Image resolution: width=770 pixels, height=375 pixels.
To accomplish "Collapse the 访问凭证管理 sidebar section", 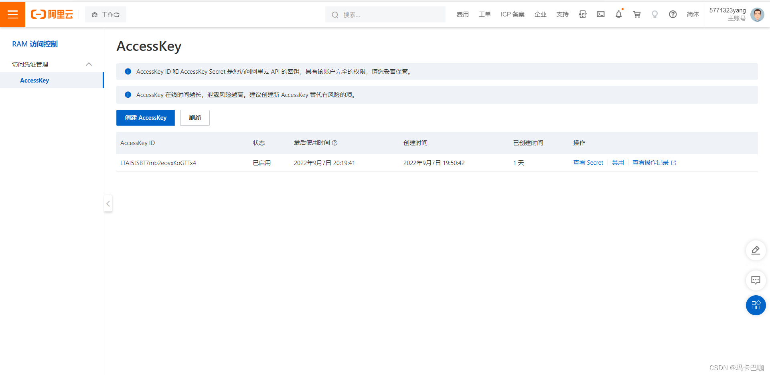I will point(89,64).
